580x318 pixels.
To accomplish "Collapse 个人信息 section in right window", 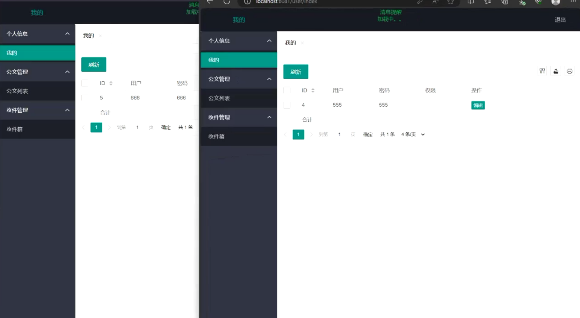I will click(x=269, y=41).
